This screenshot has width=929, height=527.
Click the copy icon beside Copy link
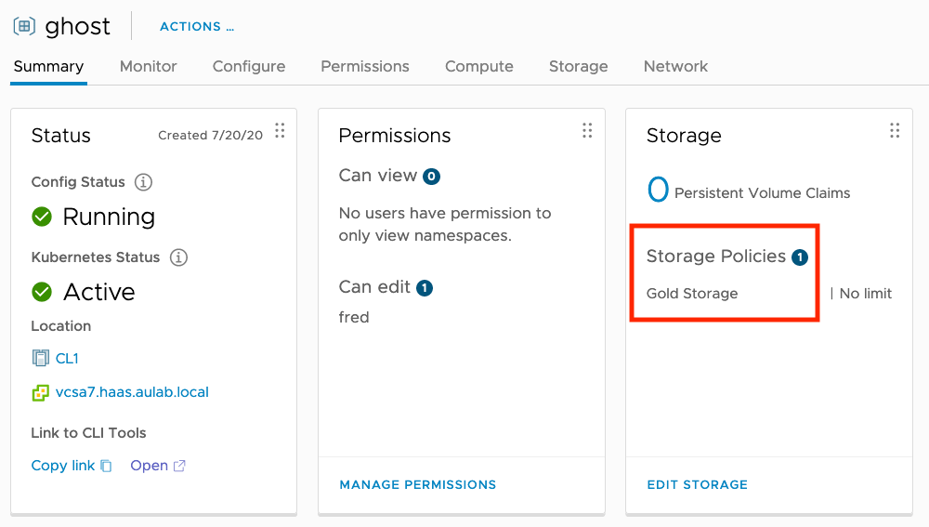coord(106,466)
